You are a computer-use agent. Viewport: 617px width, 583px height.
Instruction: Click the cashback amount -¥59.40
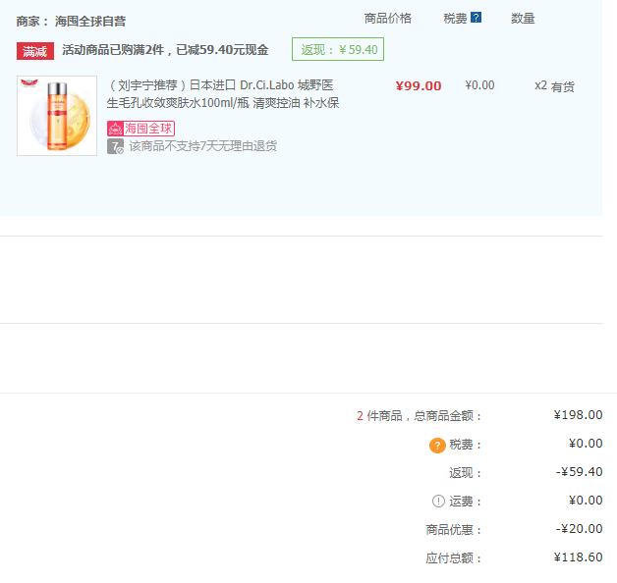click(580, 472)
